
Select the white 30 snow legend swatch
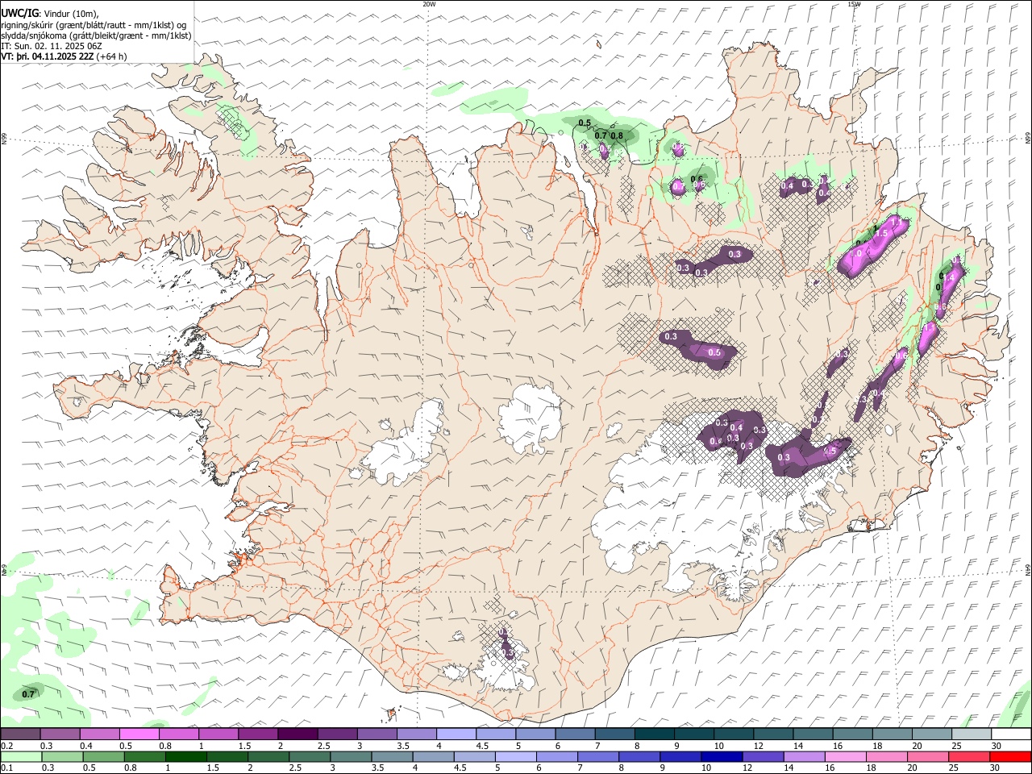tap(1011, 734)
